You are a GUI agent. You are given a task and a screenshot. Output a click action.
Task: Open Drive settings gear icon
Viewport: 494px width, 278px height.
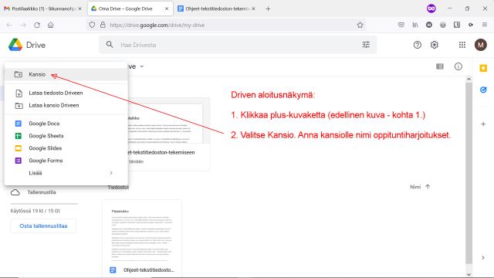(434, 45)
